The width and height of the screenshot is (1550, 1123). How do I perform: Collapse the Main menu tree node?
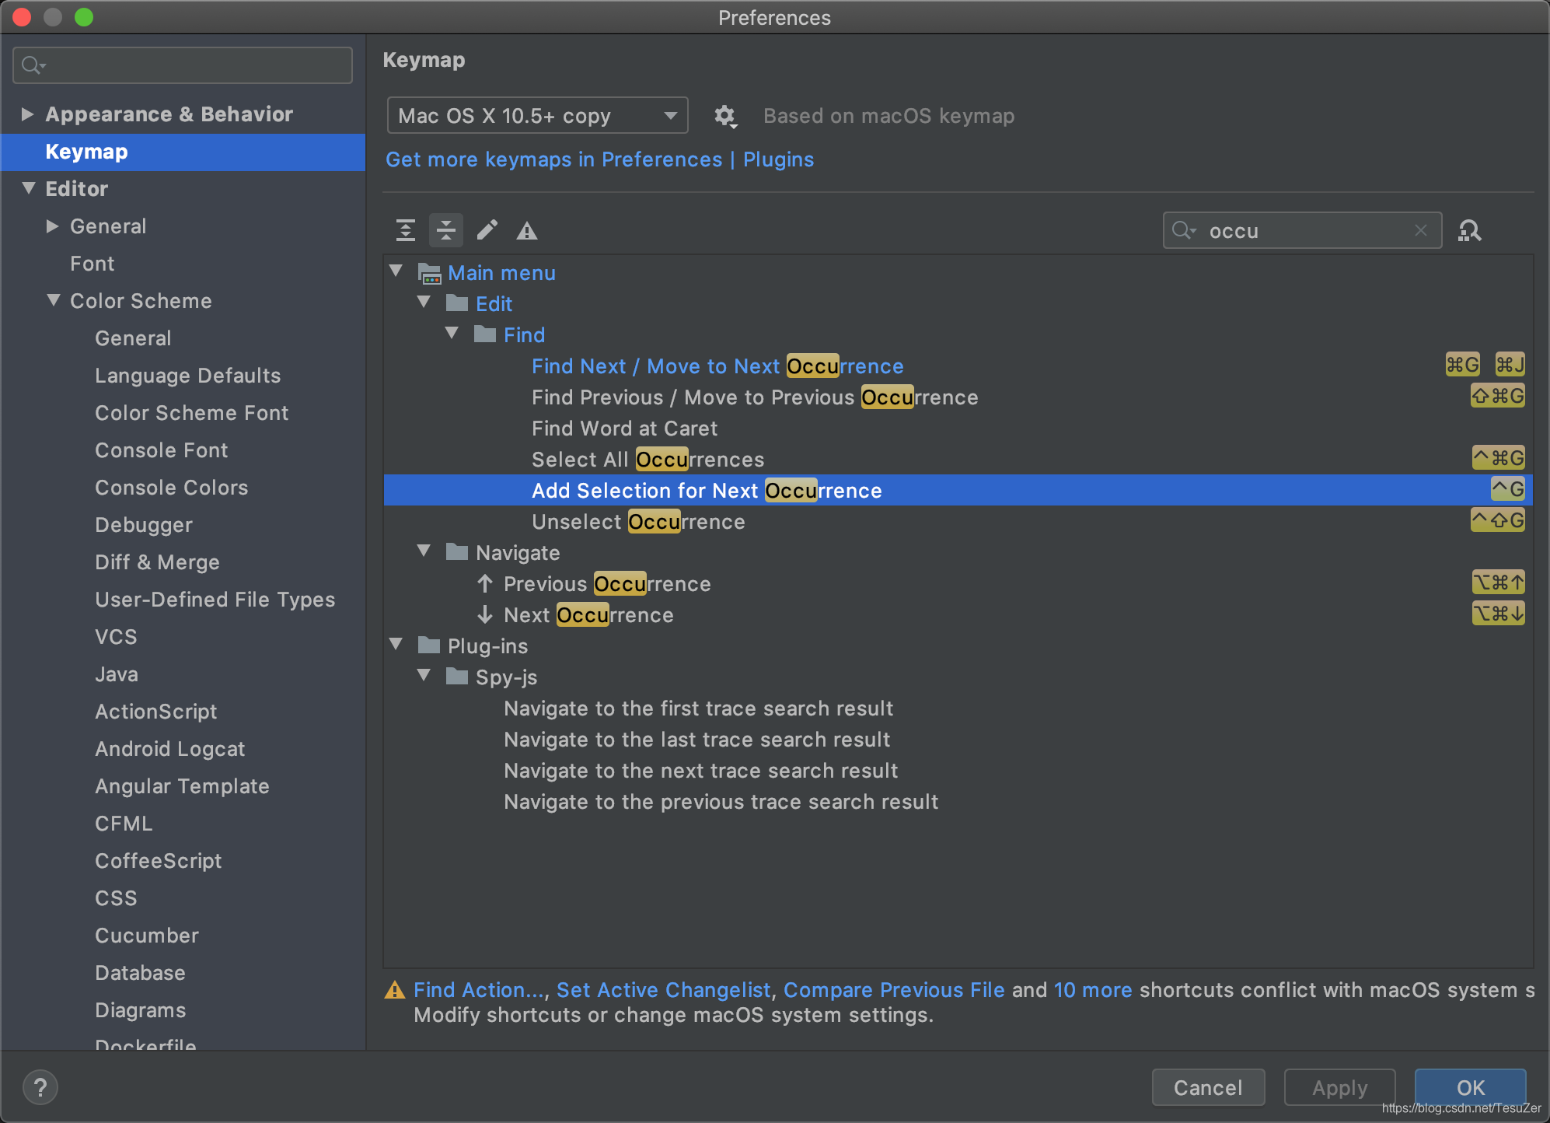pos(396,271)
